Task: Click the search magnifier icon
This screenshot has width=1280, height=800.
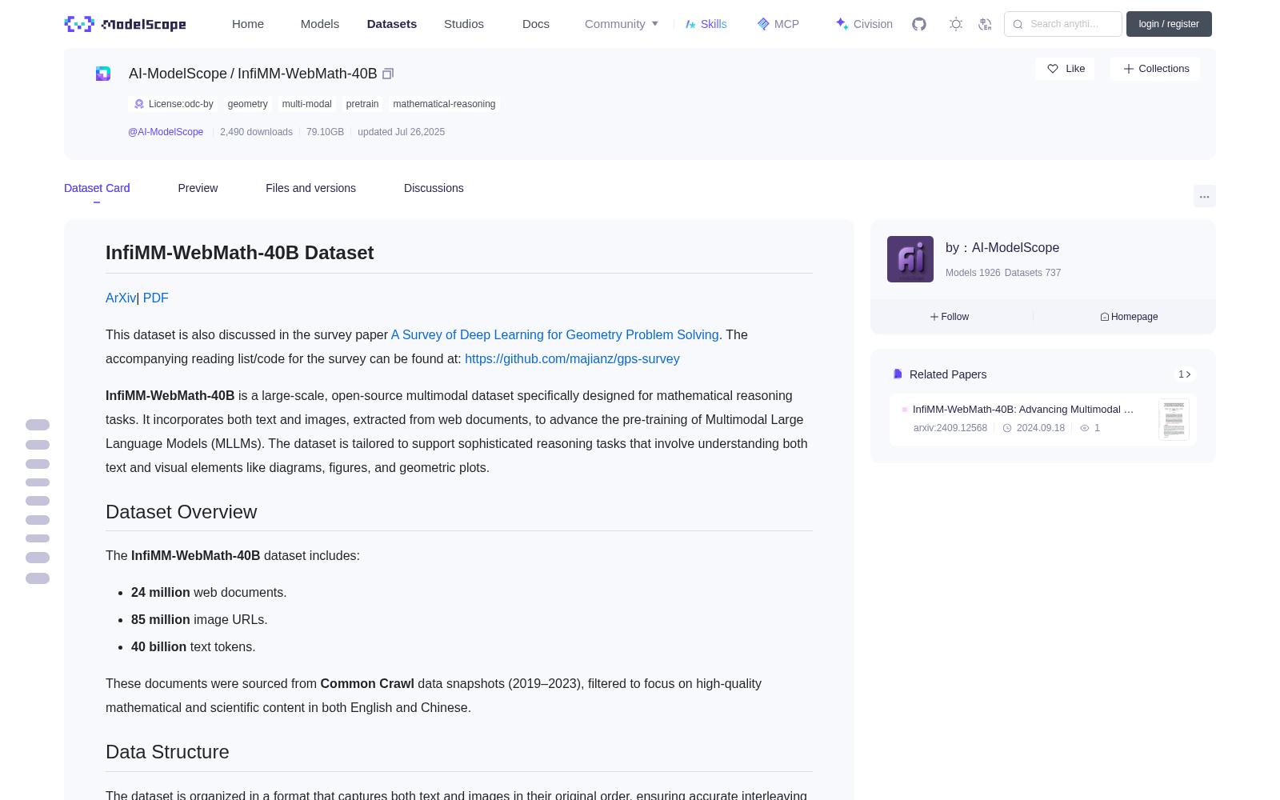Action: pos(1018,24)
